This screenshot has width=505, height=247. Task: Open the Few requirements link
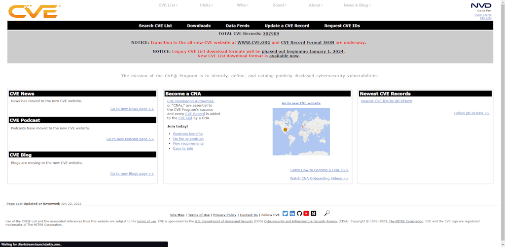[188, 144]
